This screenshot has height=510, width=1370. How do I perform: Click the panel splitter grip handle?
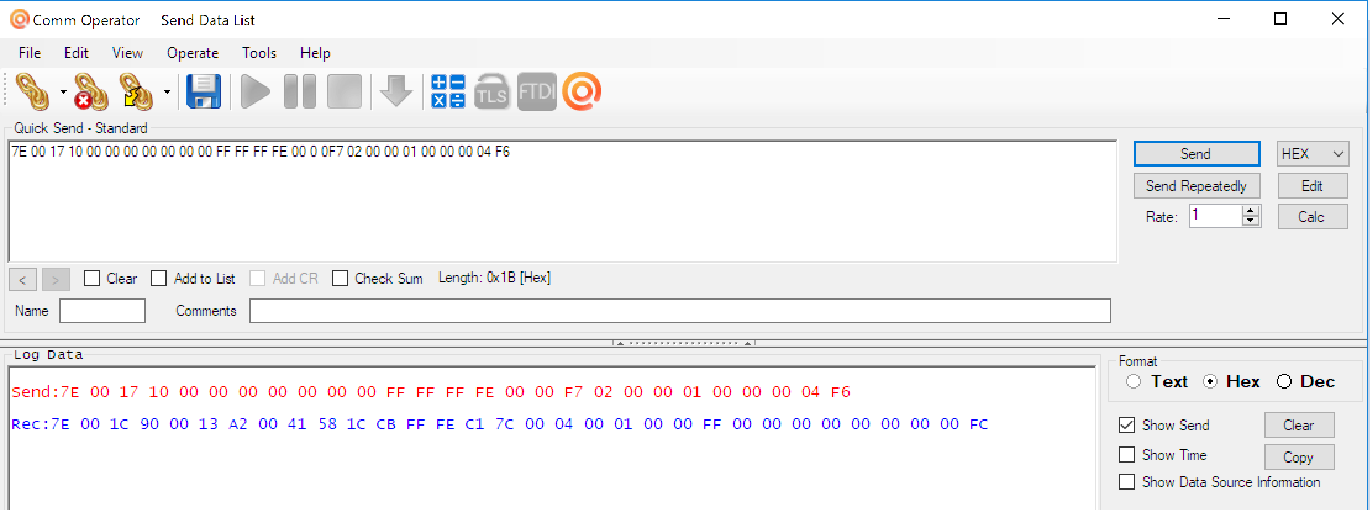tap(684, 343)
